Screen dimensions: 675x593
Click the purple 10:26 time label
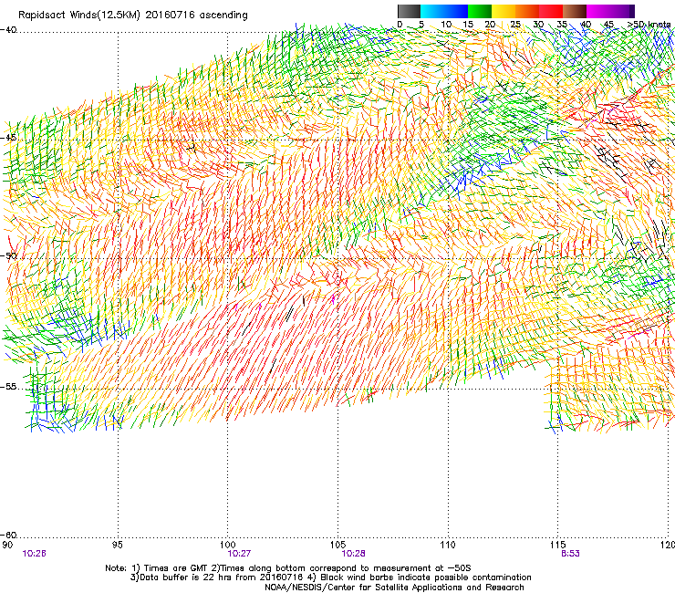(34, 554)
